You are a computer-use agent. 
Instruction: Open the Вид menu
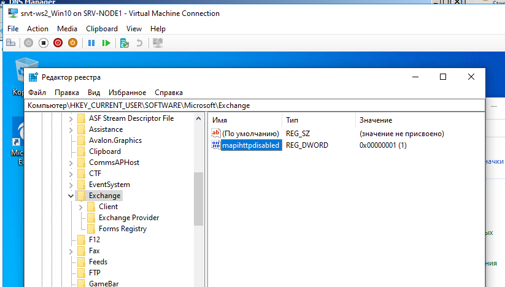pyautogui.click(x=94, y=93)
